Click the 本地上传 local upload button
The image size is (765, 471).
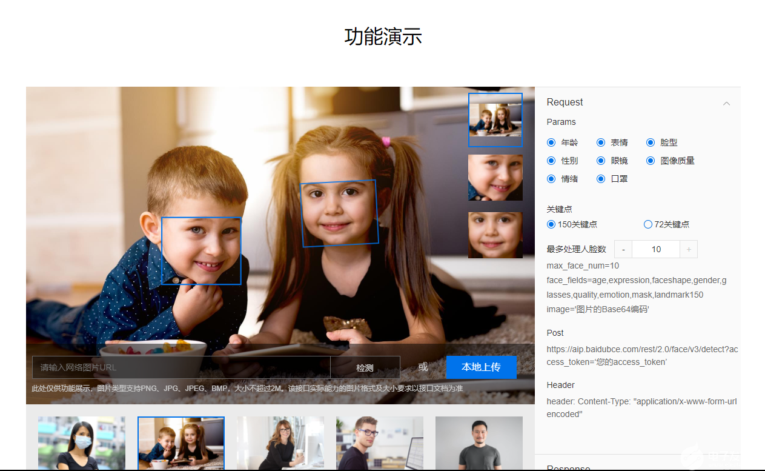point(482,367)
